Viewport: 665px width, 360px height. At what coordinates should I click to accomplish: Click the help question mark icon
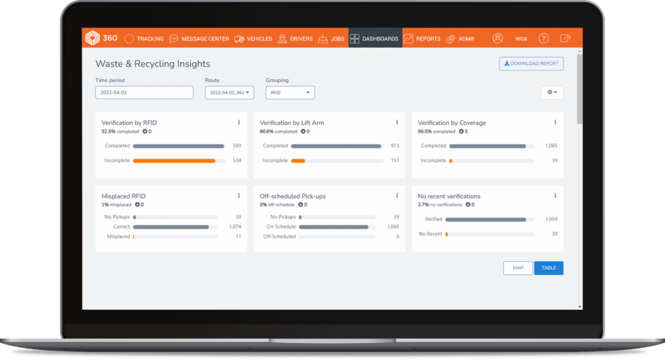(x=544, y=39)
